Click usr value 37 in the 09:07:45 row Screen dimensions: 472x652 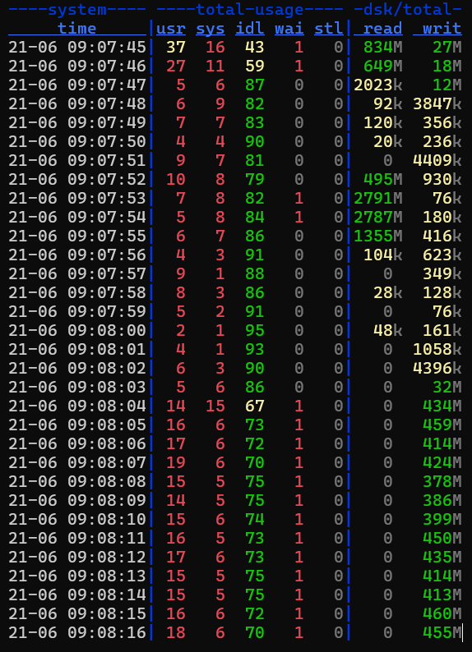coord(176,47)
